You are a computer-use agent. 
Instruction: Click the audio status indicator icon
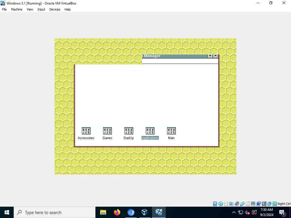[x=231, y=204]
